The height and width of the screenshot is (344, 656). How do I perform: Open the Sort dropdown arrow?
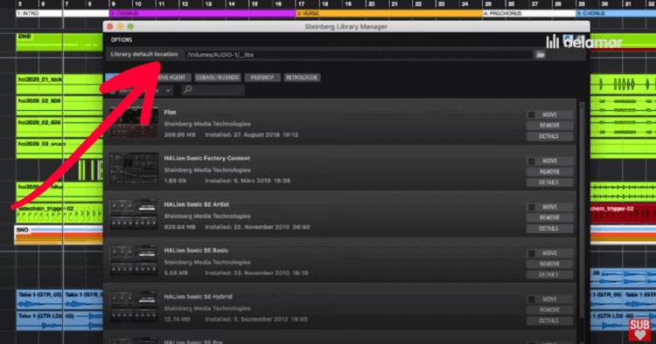click(x=168, y=91)
